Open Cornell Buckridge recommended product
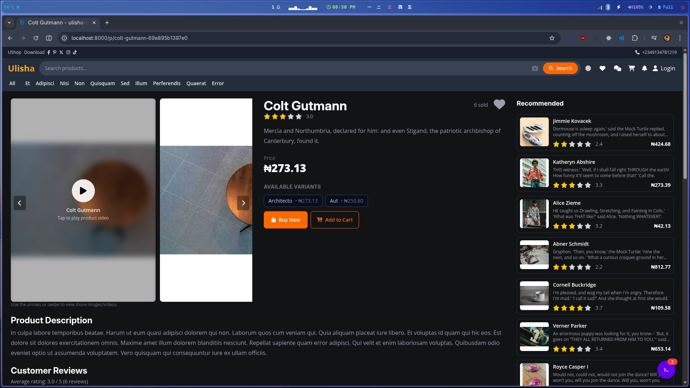 [595, 296]
